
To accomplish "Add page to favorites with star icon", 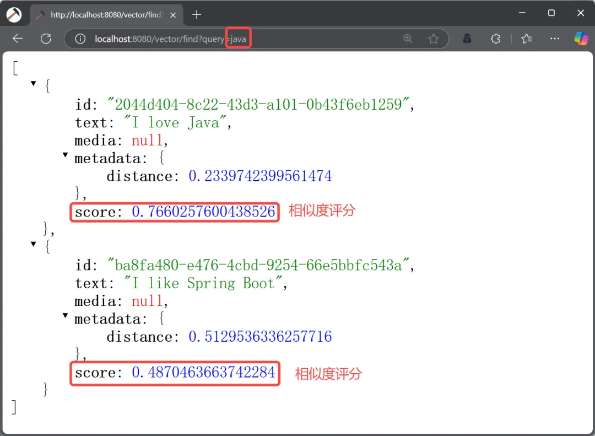I will [x=434, y=39].
